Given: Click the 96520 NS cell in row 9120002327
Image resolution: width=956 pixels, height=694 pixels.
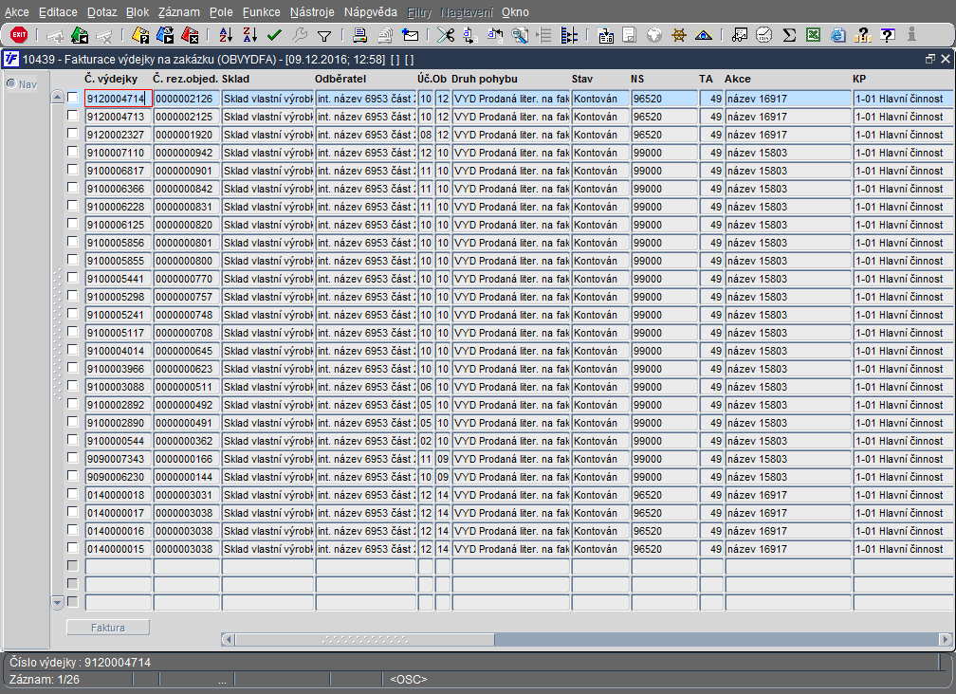Looking at the screenshot, I should click(x=664, y=135).
